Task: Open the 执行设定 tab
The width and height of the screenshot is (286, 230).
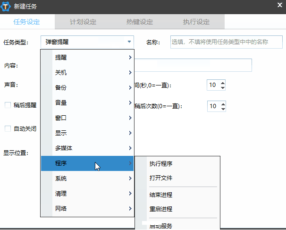Action: pos(196,22)
